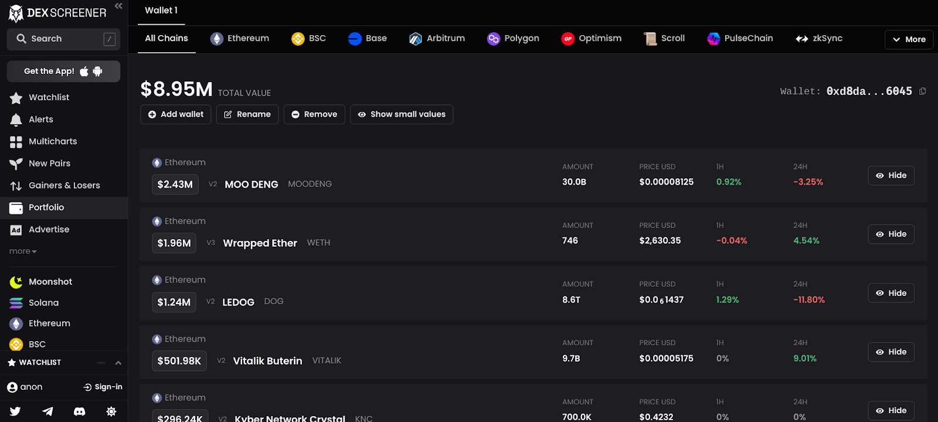Image resolution: width=938 pixels, height=422 pixels.
Task: Hide the MOO DENG position
Action: tap(891, 175)
